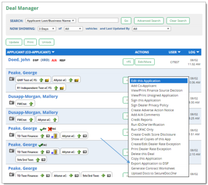Choose Sign Dealer Privacy Policy
This screenshot has height=185, width=208.
tap(150, 105)
